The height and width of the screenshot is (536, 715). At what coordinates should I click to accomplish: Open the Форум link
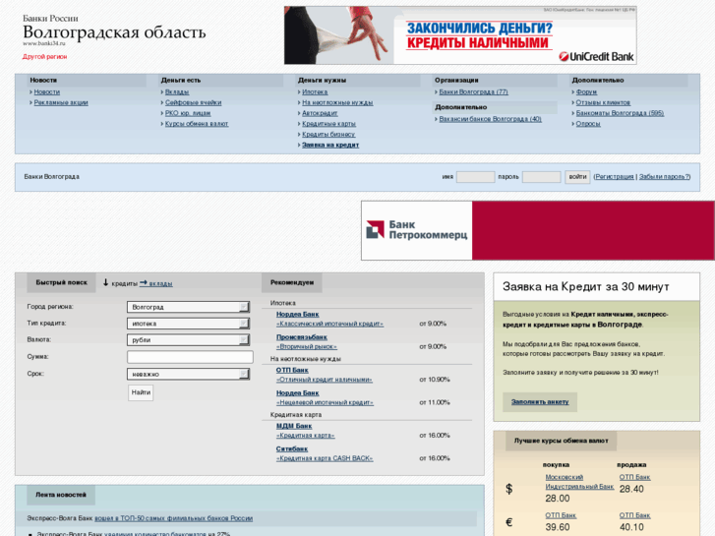pyautogui.click(x=586, y=92)
